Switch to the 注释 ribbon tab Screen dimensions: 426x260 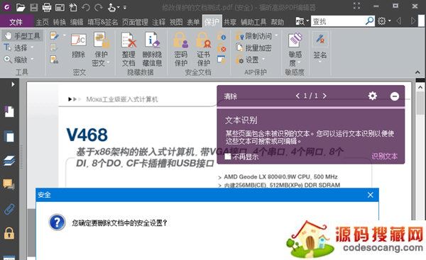[158, 22]
